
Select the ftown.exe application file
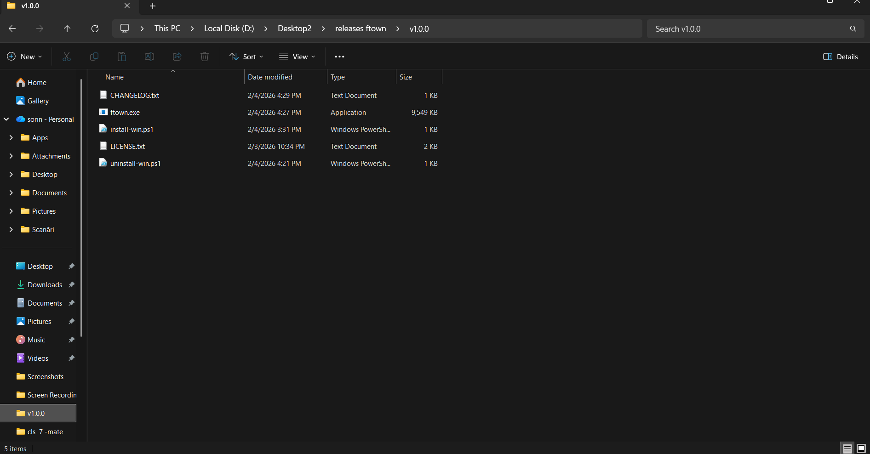[x=125, y=113]
